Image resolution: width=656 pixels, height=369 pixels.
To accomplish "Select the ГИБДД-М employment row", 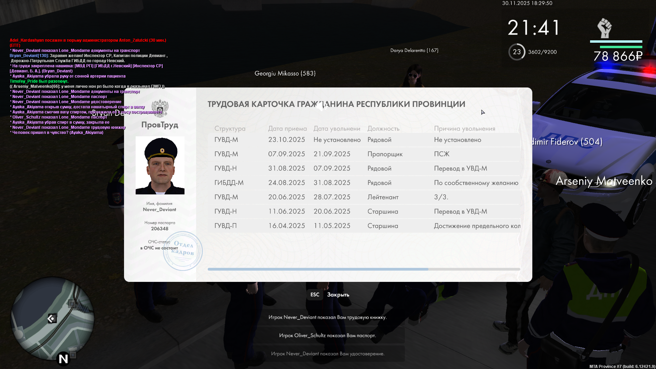I will pos(364,183).
